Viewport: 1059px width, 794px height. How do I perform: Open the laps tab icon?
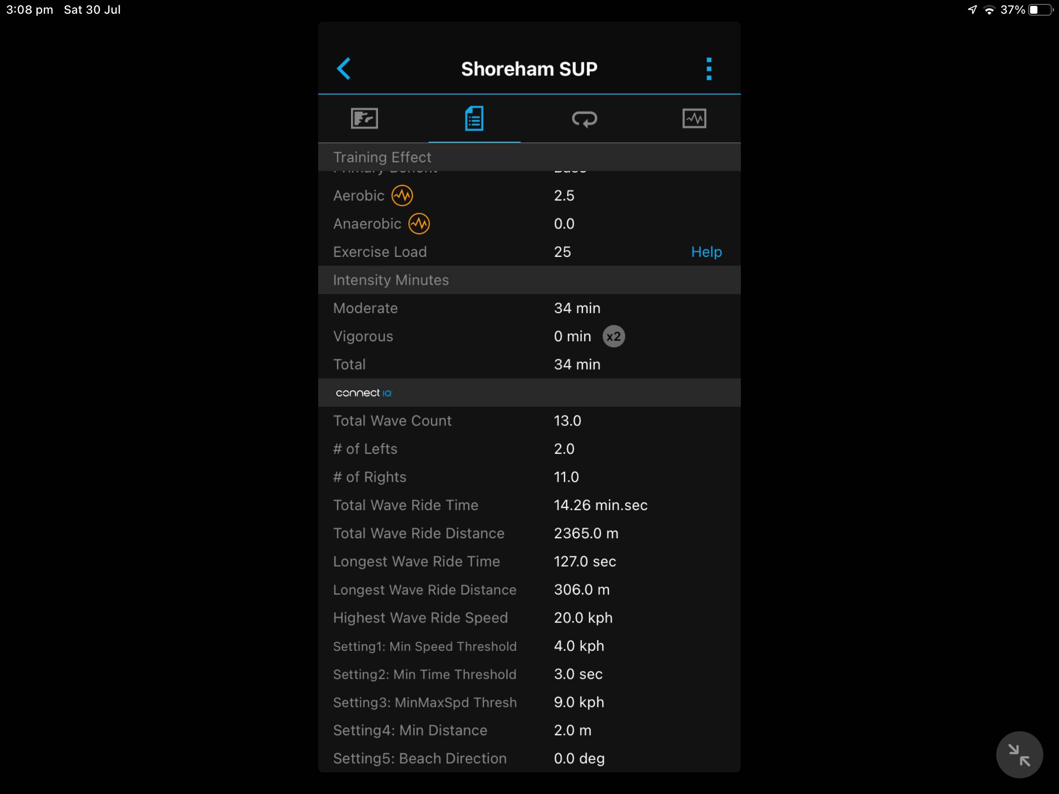pyautogui.click(x=584, y=119)
